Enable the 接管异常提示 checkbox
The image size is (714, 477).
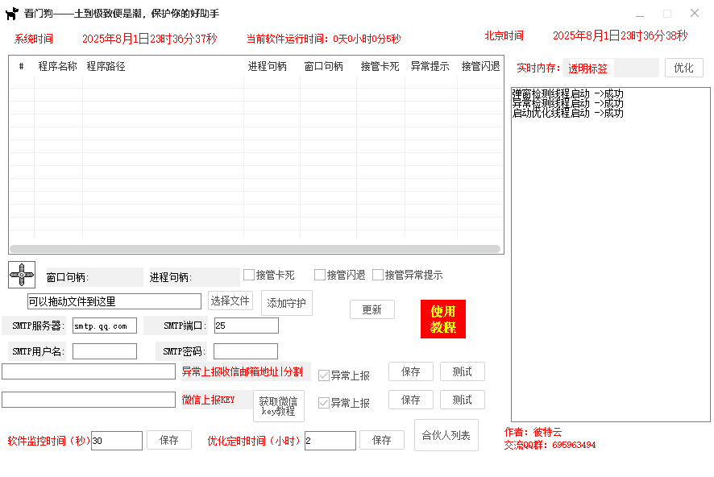pyautogui.click(x=377, y=275)
